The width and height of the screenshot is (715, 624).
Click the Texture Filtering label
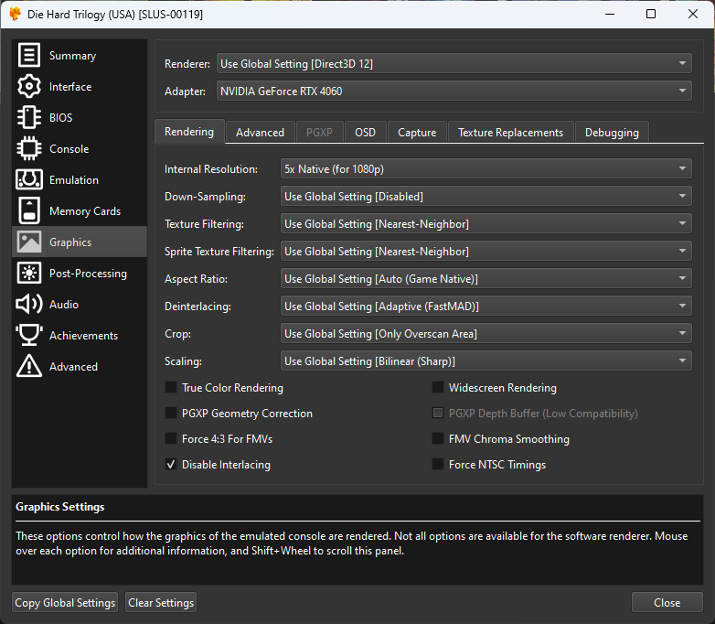coord(204,223)
